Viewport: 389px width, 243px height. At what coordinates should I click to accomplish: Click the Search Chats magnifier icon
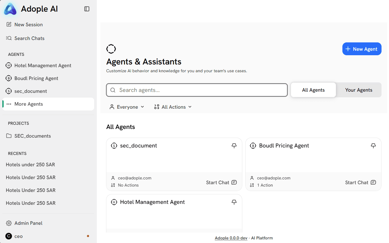[x=9, y=38]
